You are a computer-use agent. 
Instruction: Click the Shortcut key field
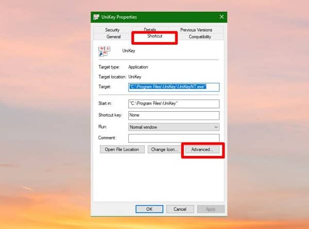tap(174, 115)
